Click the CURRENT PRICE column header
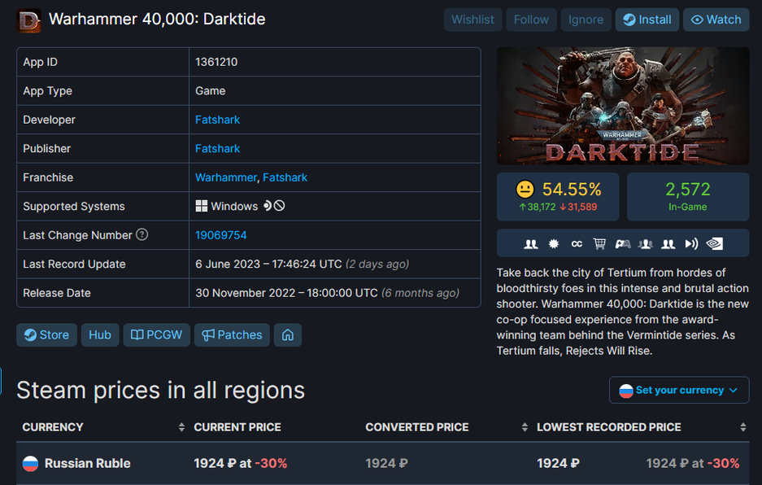Image resolution: width=762 pixels, height=485 pixels. click(x=237, y=427)
